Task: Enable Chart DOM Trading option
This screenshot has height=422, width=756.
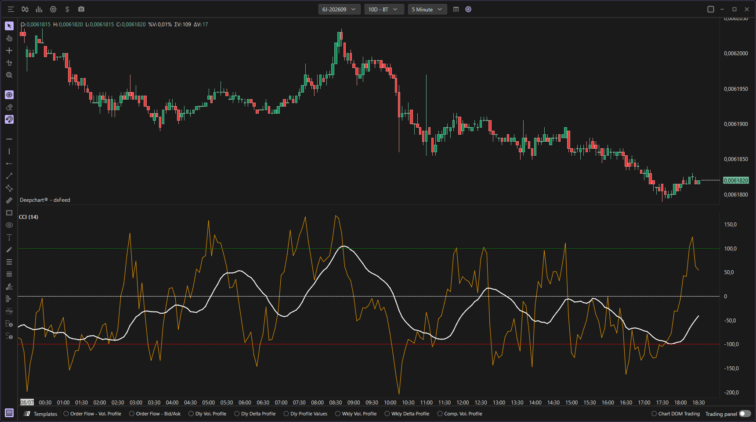Action: [676, 414]
